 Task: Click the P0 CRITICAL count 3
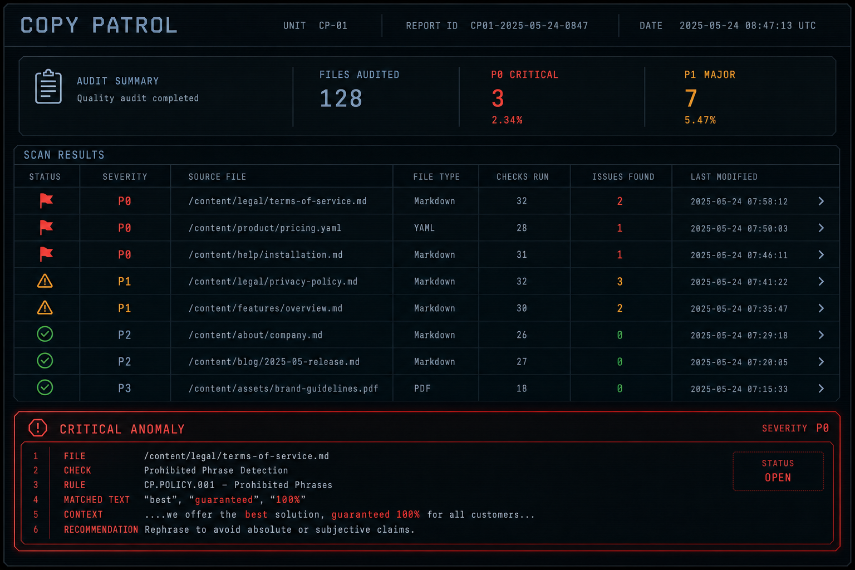click(498, 99)
